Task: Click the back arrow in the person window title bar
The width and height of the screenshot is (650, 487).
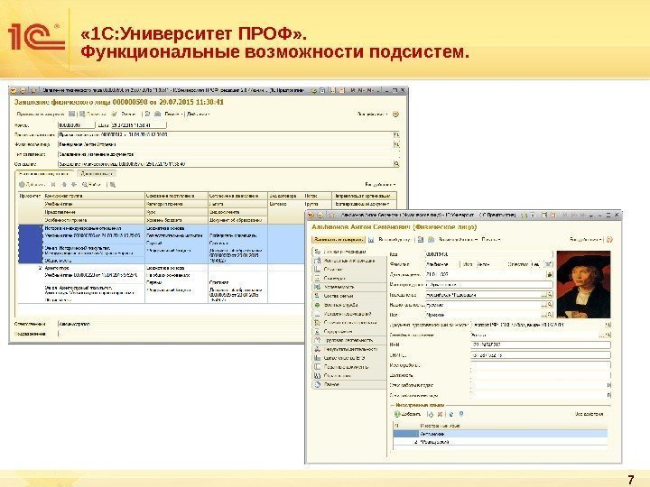Action: point(320,215)
